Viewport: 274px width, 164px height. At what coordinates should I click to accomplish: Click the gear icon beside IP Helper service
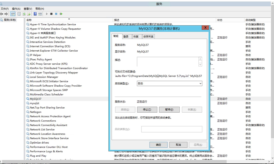pos(28,55)
